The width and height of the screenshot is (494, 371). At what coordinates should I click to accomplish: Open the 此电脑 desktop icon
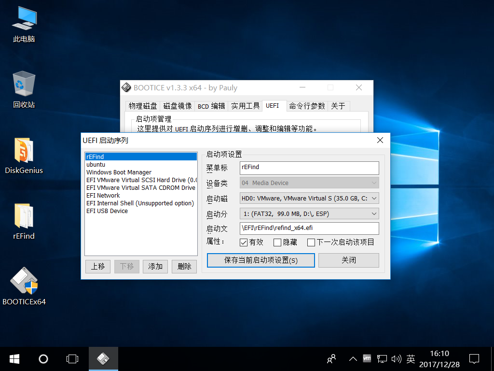point(24,25)
